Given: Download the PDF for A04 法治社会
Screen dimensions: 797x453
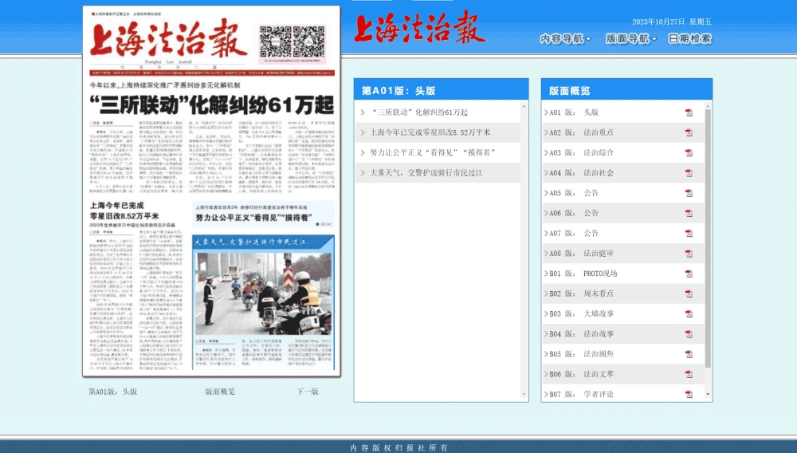Looking at the screenshot, I should [x=689, y=173].
